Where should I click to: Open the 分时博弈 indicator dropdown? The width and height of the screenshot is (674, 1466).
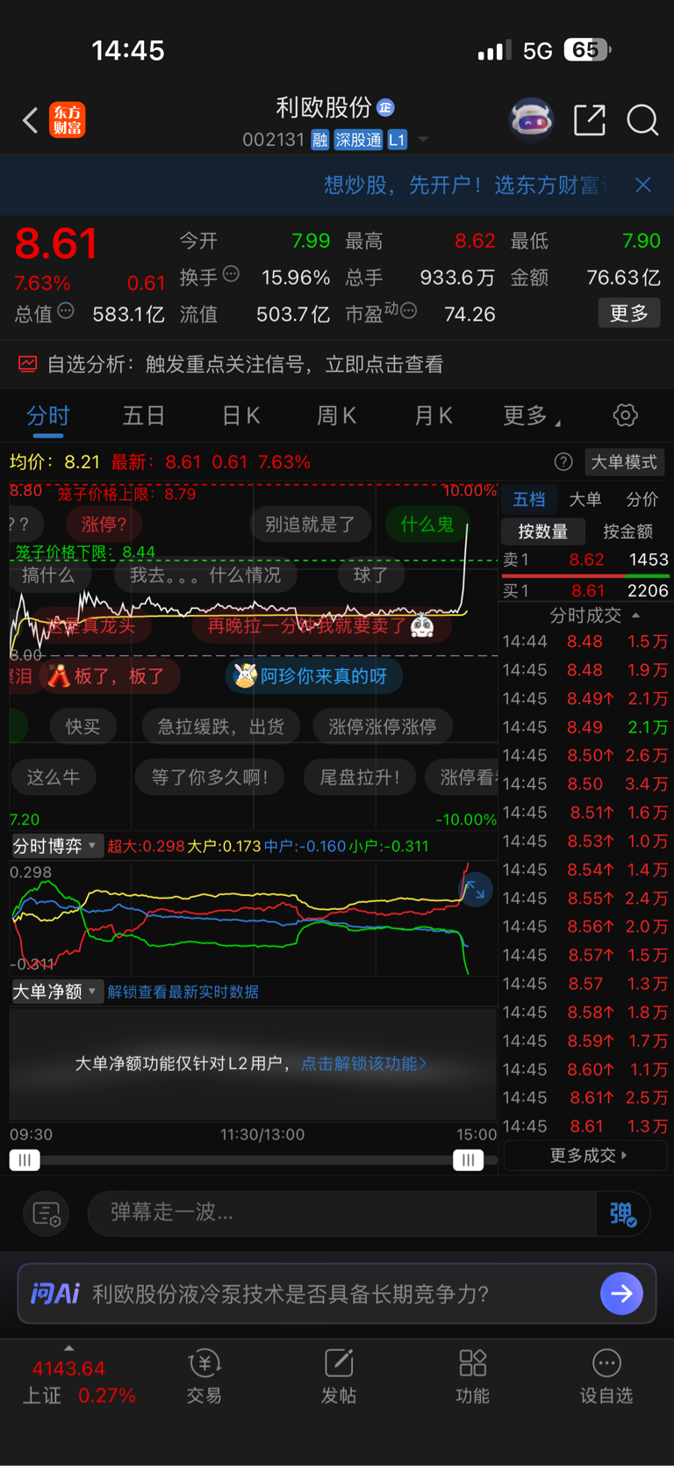tap(56, 846)
